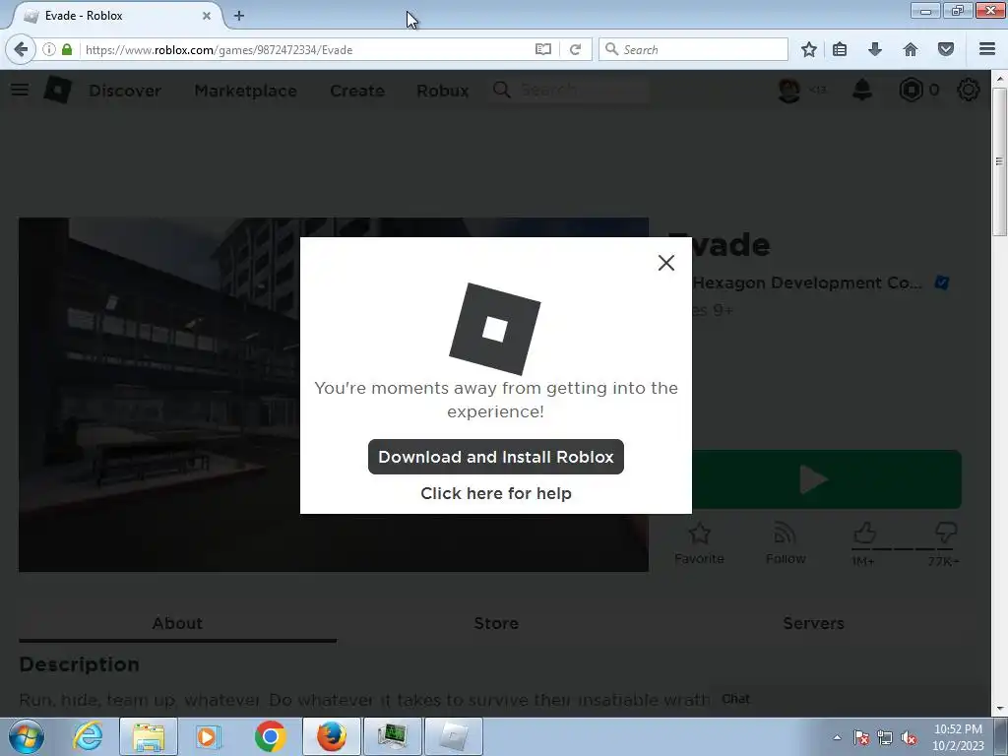Click the Pocket icon in Firefox toolbar
Viewport: 1008px width, 756px height.
coord(946,49)
